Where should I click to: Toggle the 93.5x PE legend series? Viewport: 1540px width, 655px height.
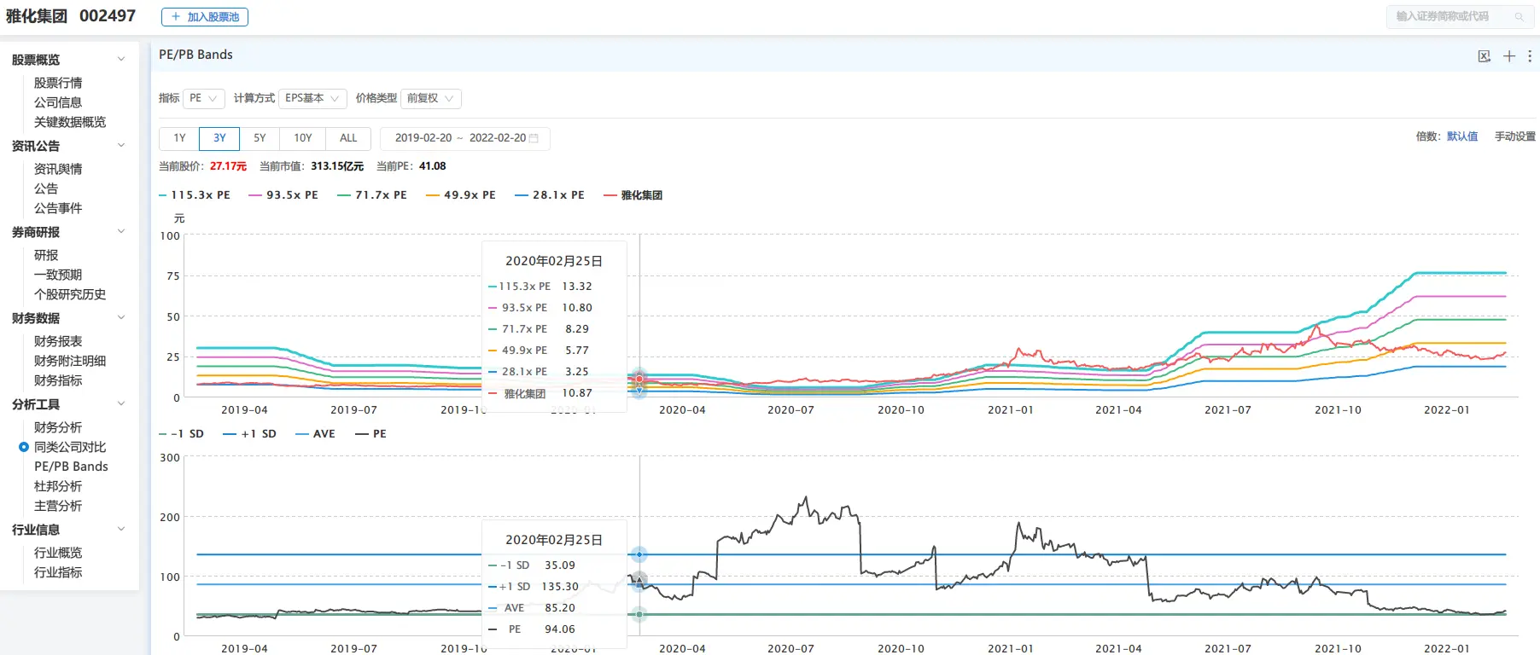283,195
